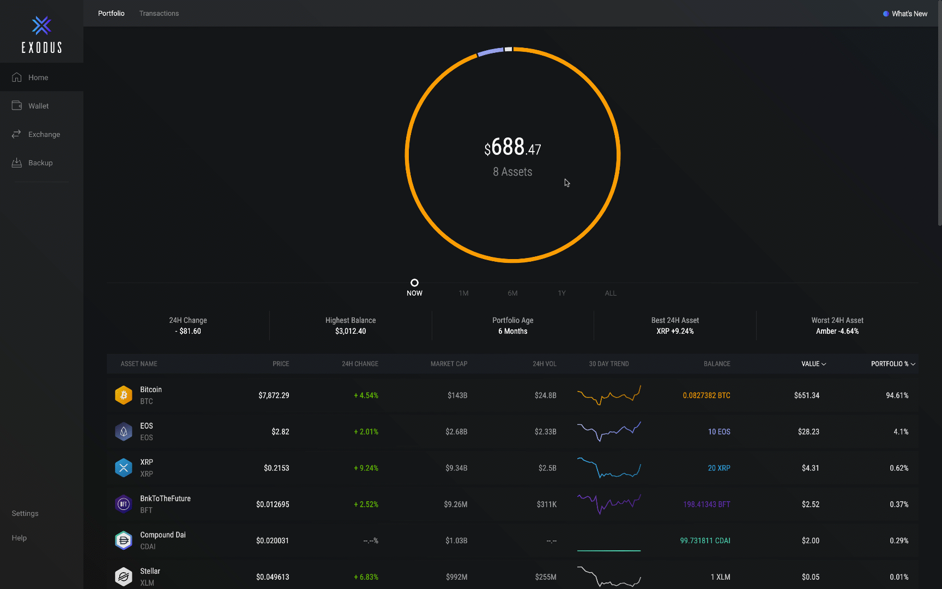Select the ALL timeline range
Image resolution: width=942 pixels, height=589 pixels.
coord(611,293)
